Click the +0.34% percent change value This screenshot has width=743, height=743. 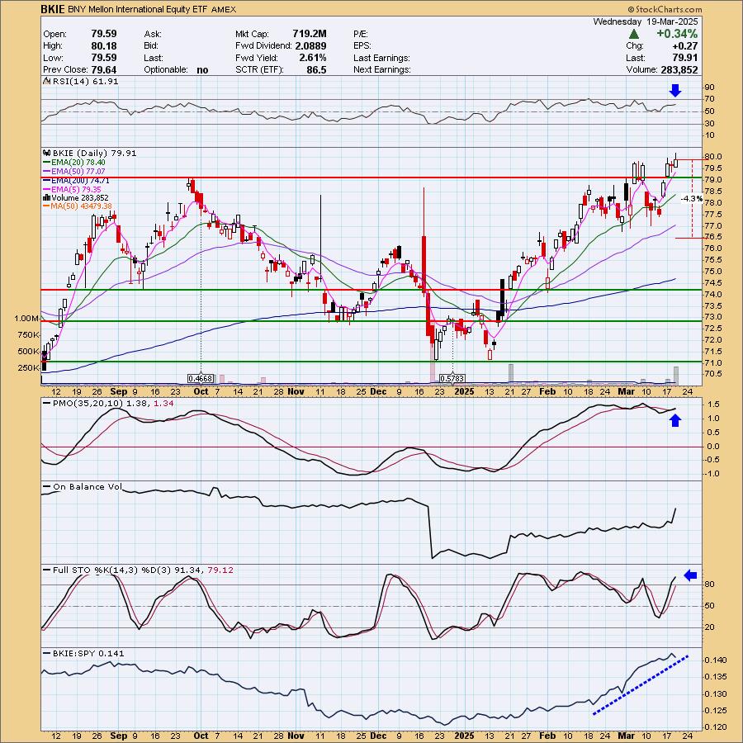coord(677,34)
